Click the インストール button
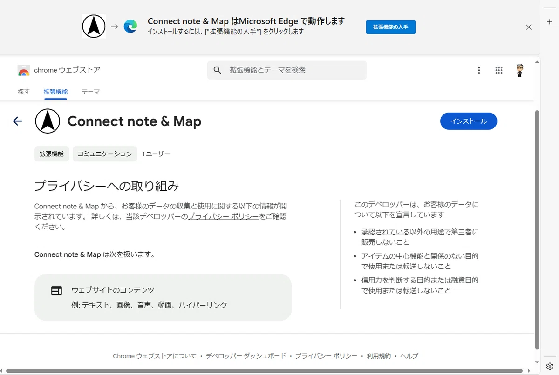This screenshot has width=559, height=375. click(x=469, y=121)
